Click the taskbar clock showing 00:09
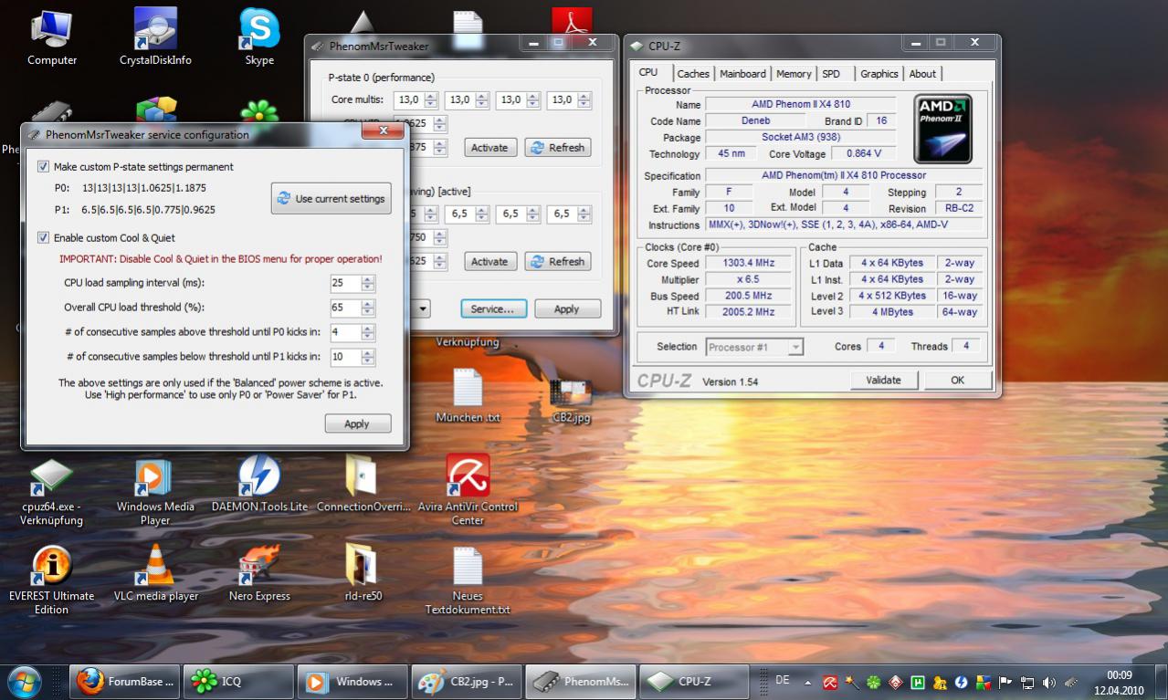The height and width of the screenshot is (700, 1168). pyautogui.click(x=1118, y=683)
